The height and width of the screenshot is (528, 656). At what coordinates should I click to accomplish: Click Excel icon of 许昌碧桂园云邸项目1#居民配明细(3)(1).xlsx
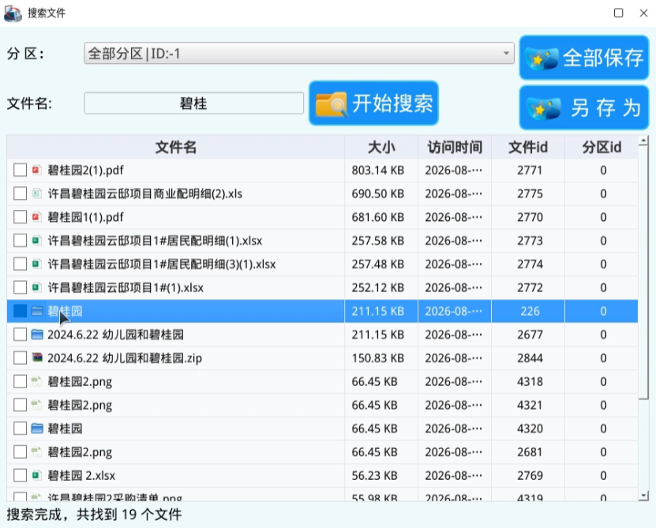click(37, 264)
